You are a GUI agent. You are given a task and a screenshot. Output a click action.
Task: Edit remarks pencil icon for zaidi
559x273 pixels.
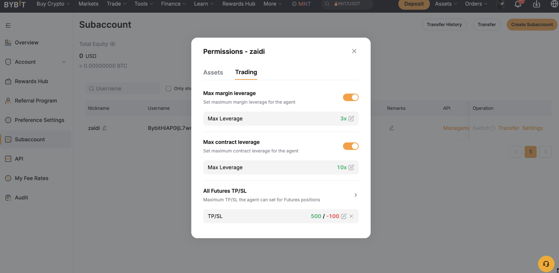392,128
